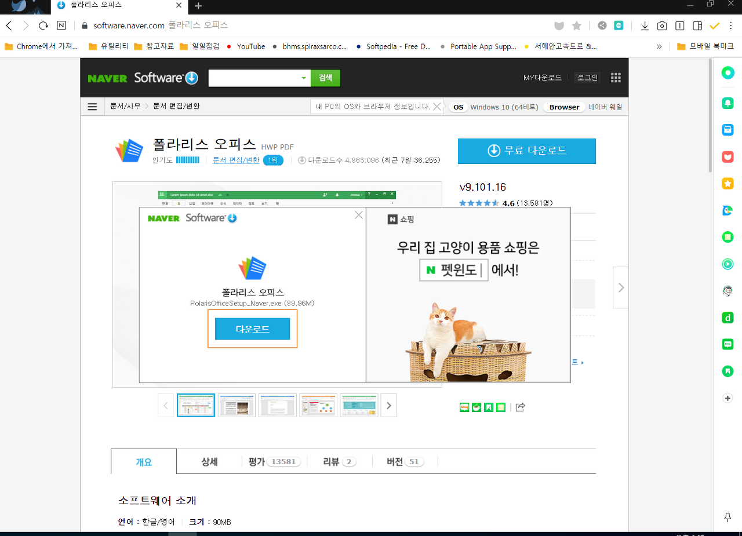Screen dimensions: 742x536
Task: Open the 문서 편집/변환 ranking link
Action: click(236, 160)
